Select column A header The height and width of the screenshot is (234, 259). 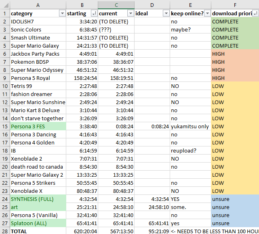[x=38, y=5]
